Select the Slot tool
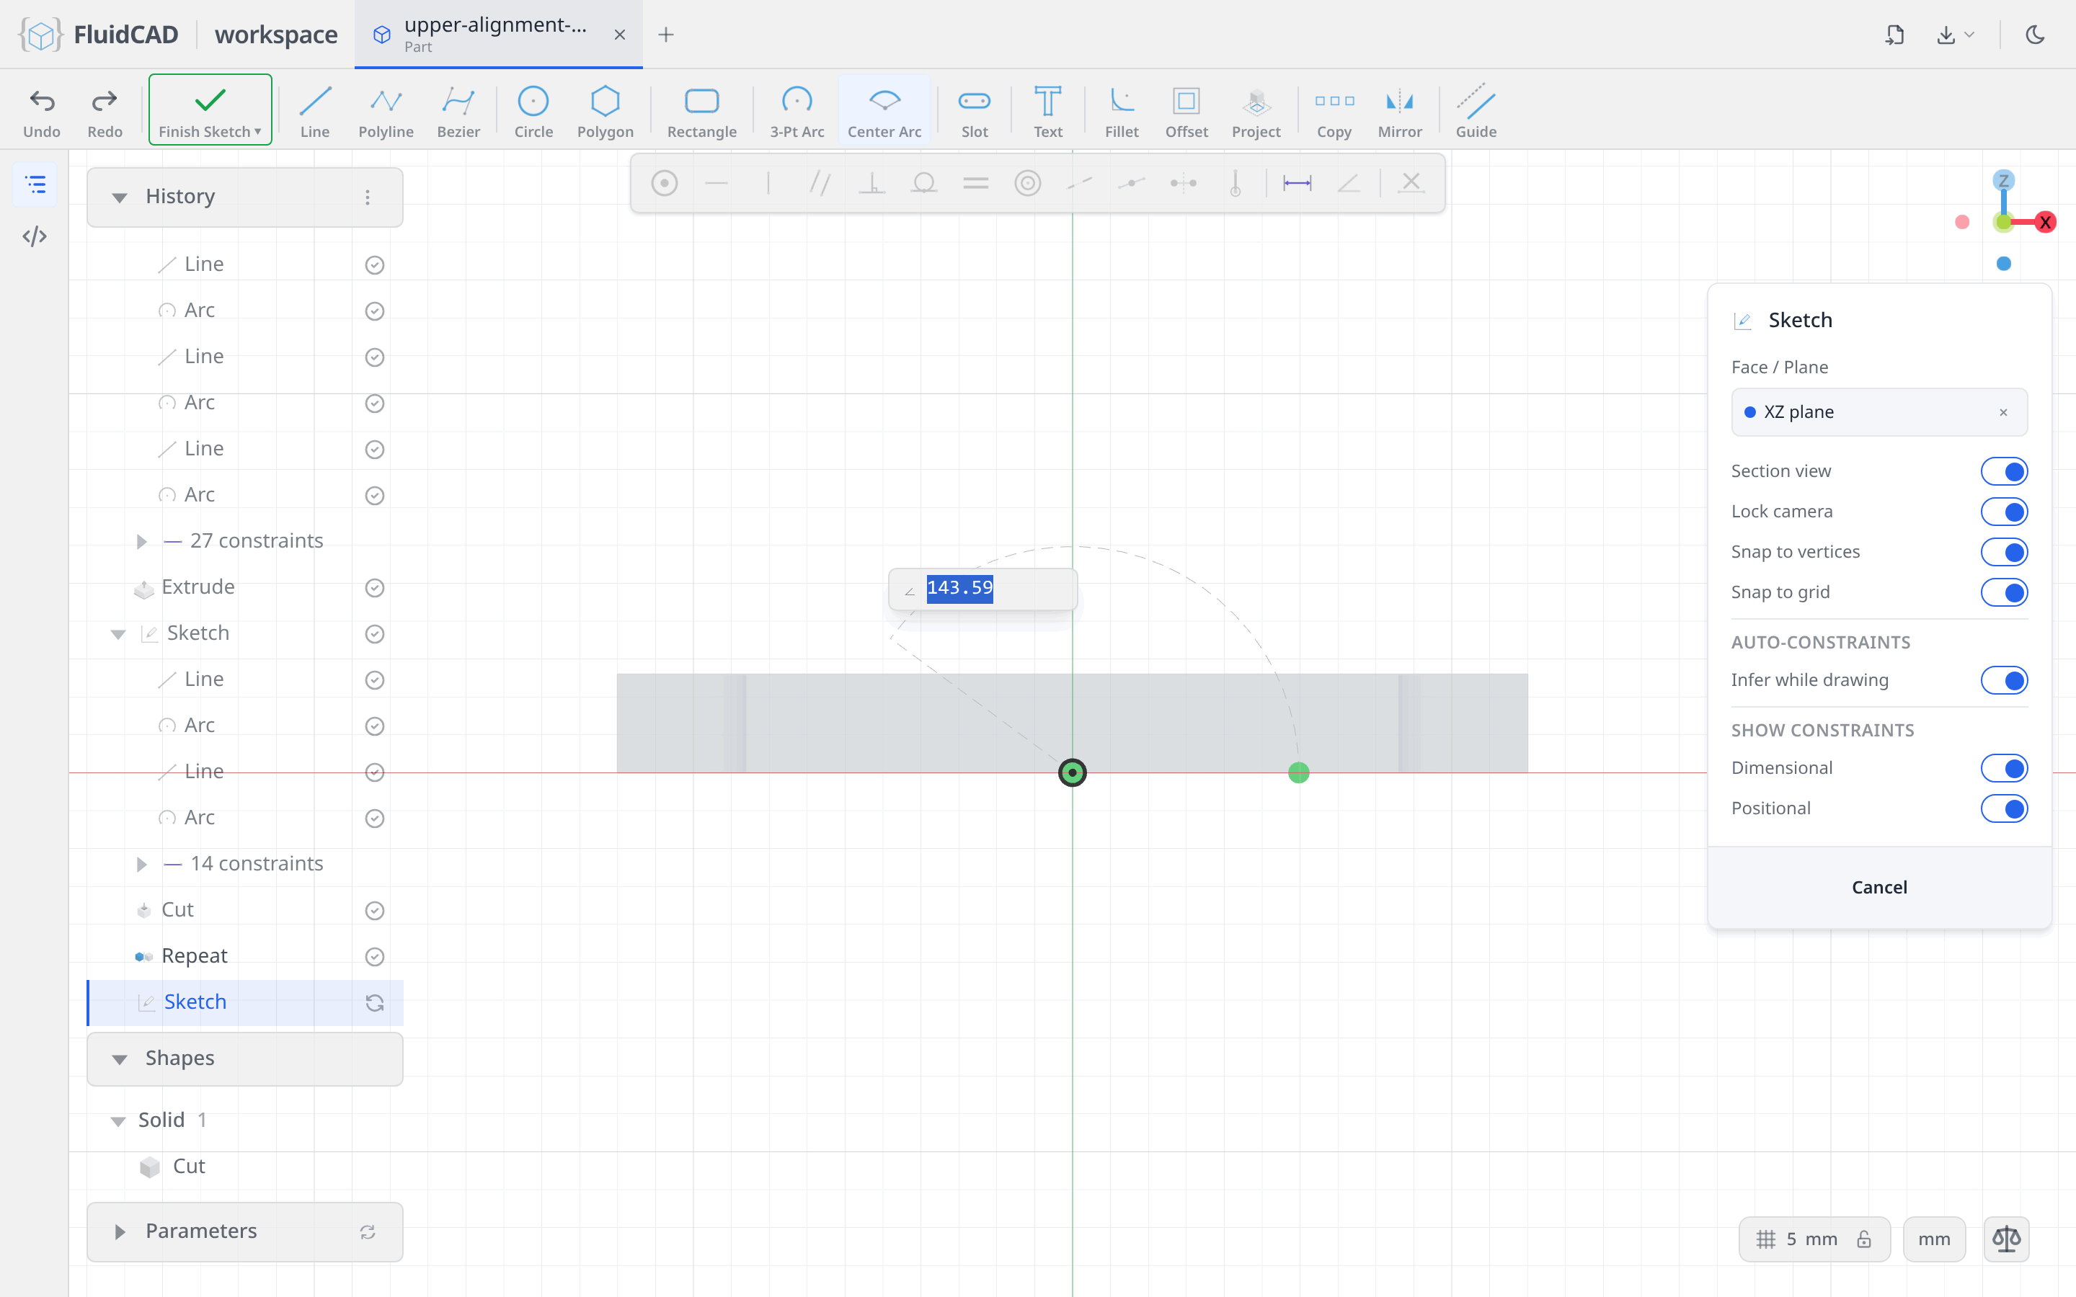Image resolution: width=2076 pixels, height=1297 pixels. coord(974,111)
